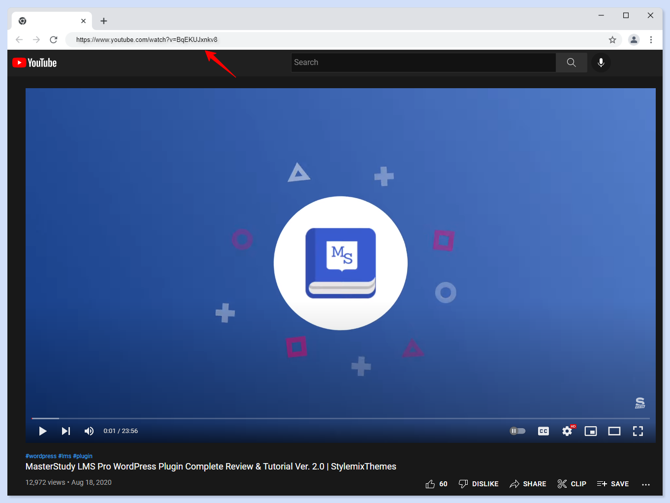The height and width of the screenshot is (503, 670).
Task: Toggle closed captions
Action: point(543,431)
